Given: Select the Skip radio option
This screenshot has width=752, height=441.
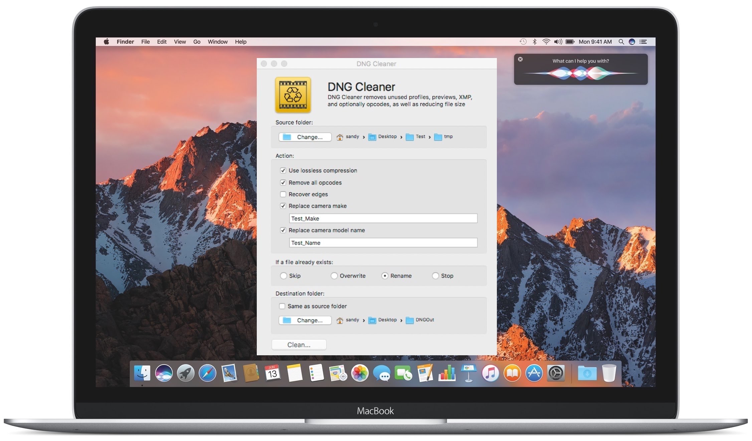Looking at the screenshot, I should 284,276.
